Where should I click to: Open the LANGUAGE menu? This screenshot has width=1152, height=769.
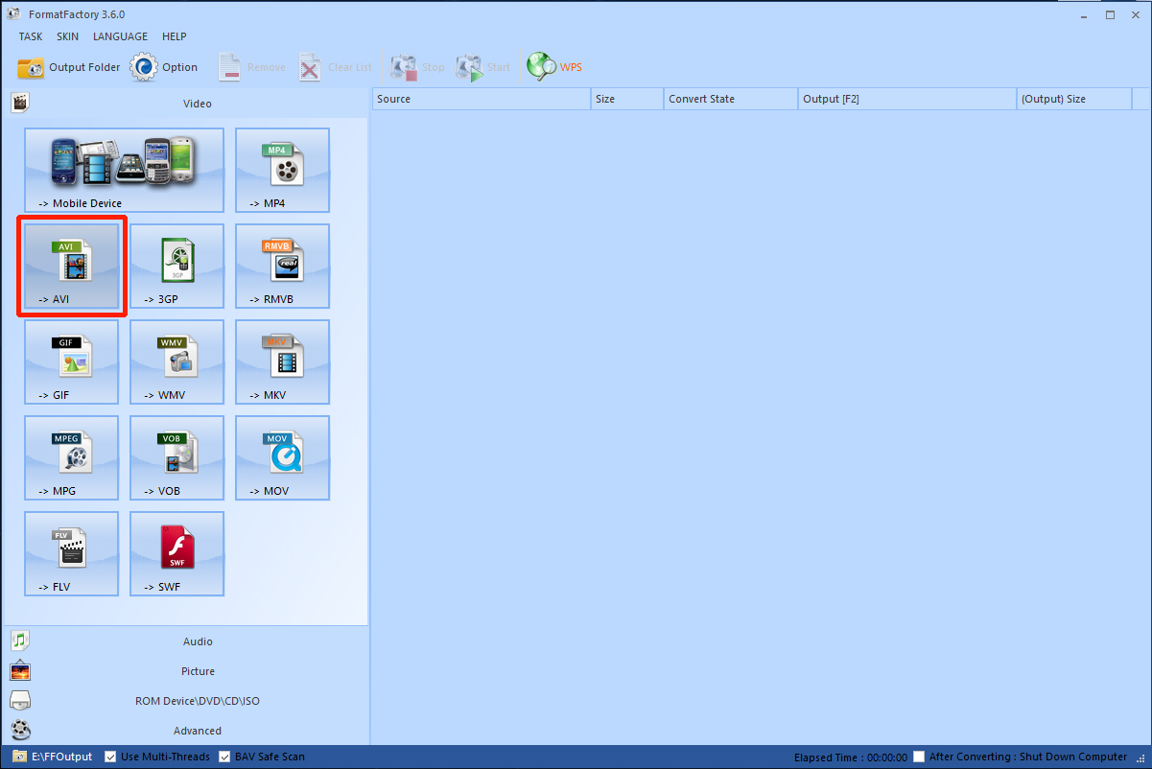click(x=121, y=36)
